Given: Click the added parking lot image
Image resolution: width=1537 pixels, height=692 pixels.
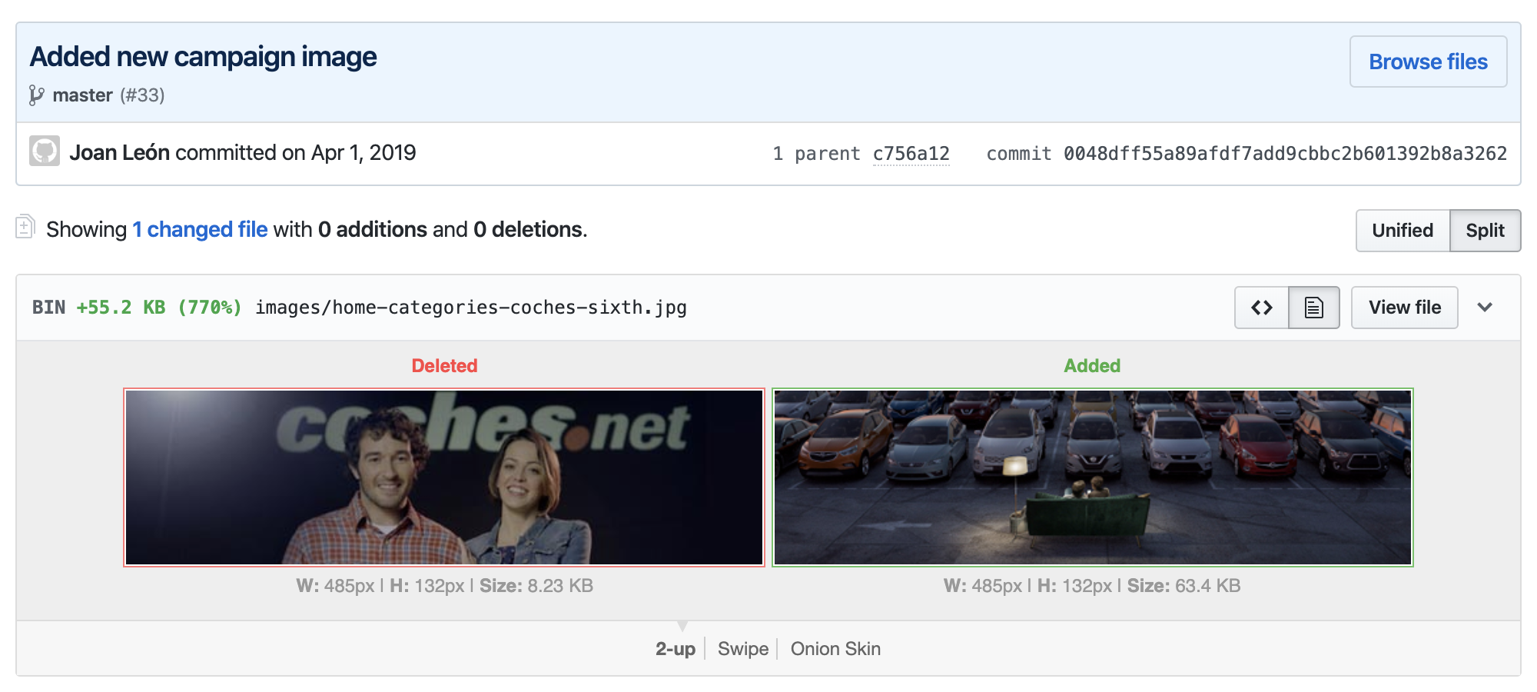Looking at the screenshot, I should pos(1093,477).
